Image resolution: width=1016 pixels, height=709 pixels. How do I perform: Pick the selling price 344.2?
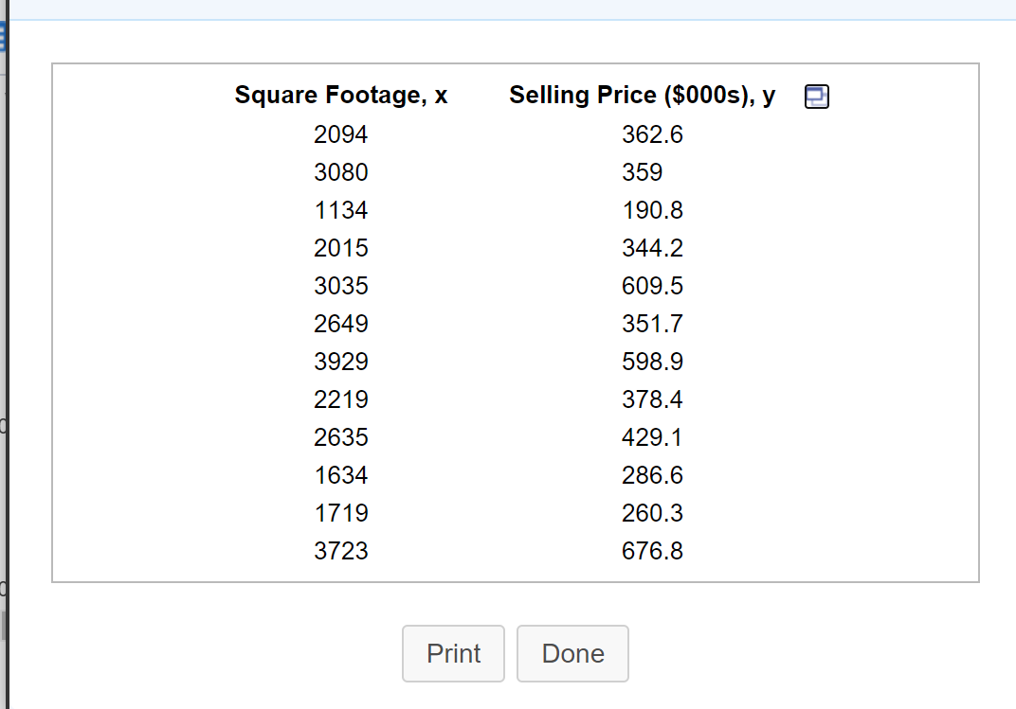[652, 248]
